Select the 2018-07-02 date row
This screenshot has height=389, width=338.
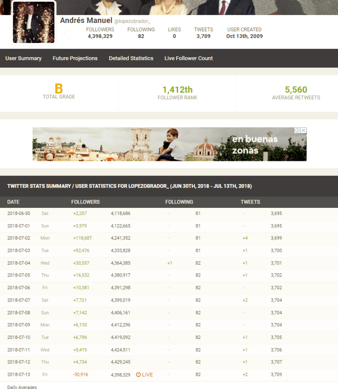pyautogui.click(x=19, y=238)
